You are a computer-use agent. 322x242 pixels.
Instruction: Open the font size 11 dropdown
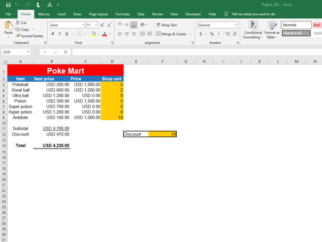(x=96, y=25)
